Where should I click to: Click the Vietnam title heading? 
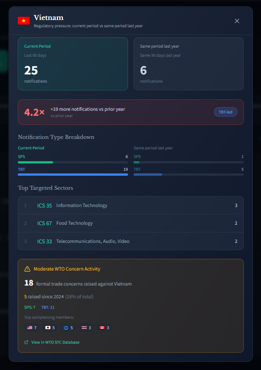click(49, 18)
